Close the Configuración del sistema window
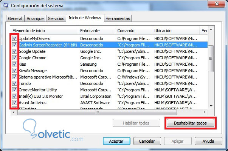228x151 pixels. [217, 4]
